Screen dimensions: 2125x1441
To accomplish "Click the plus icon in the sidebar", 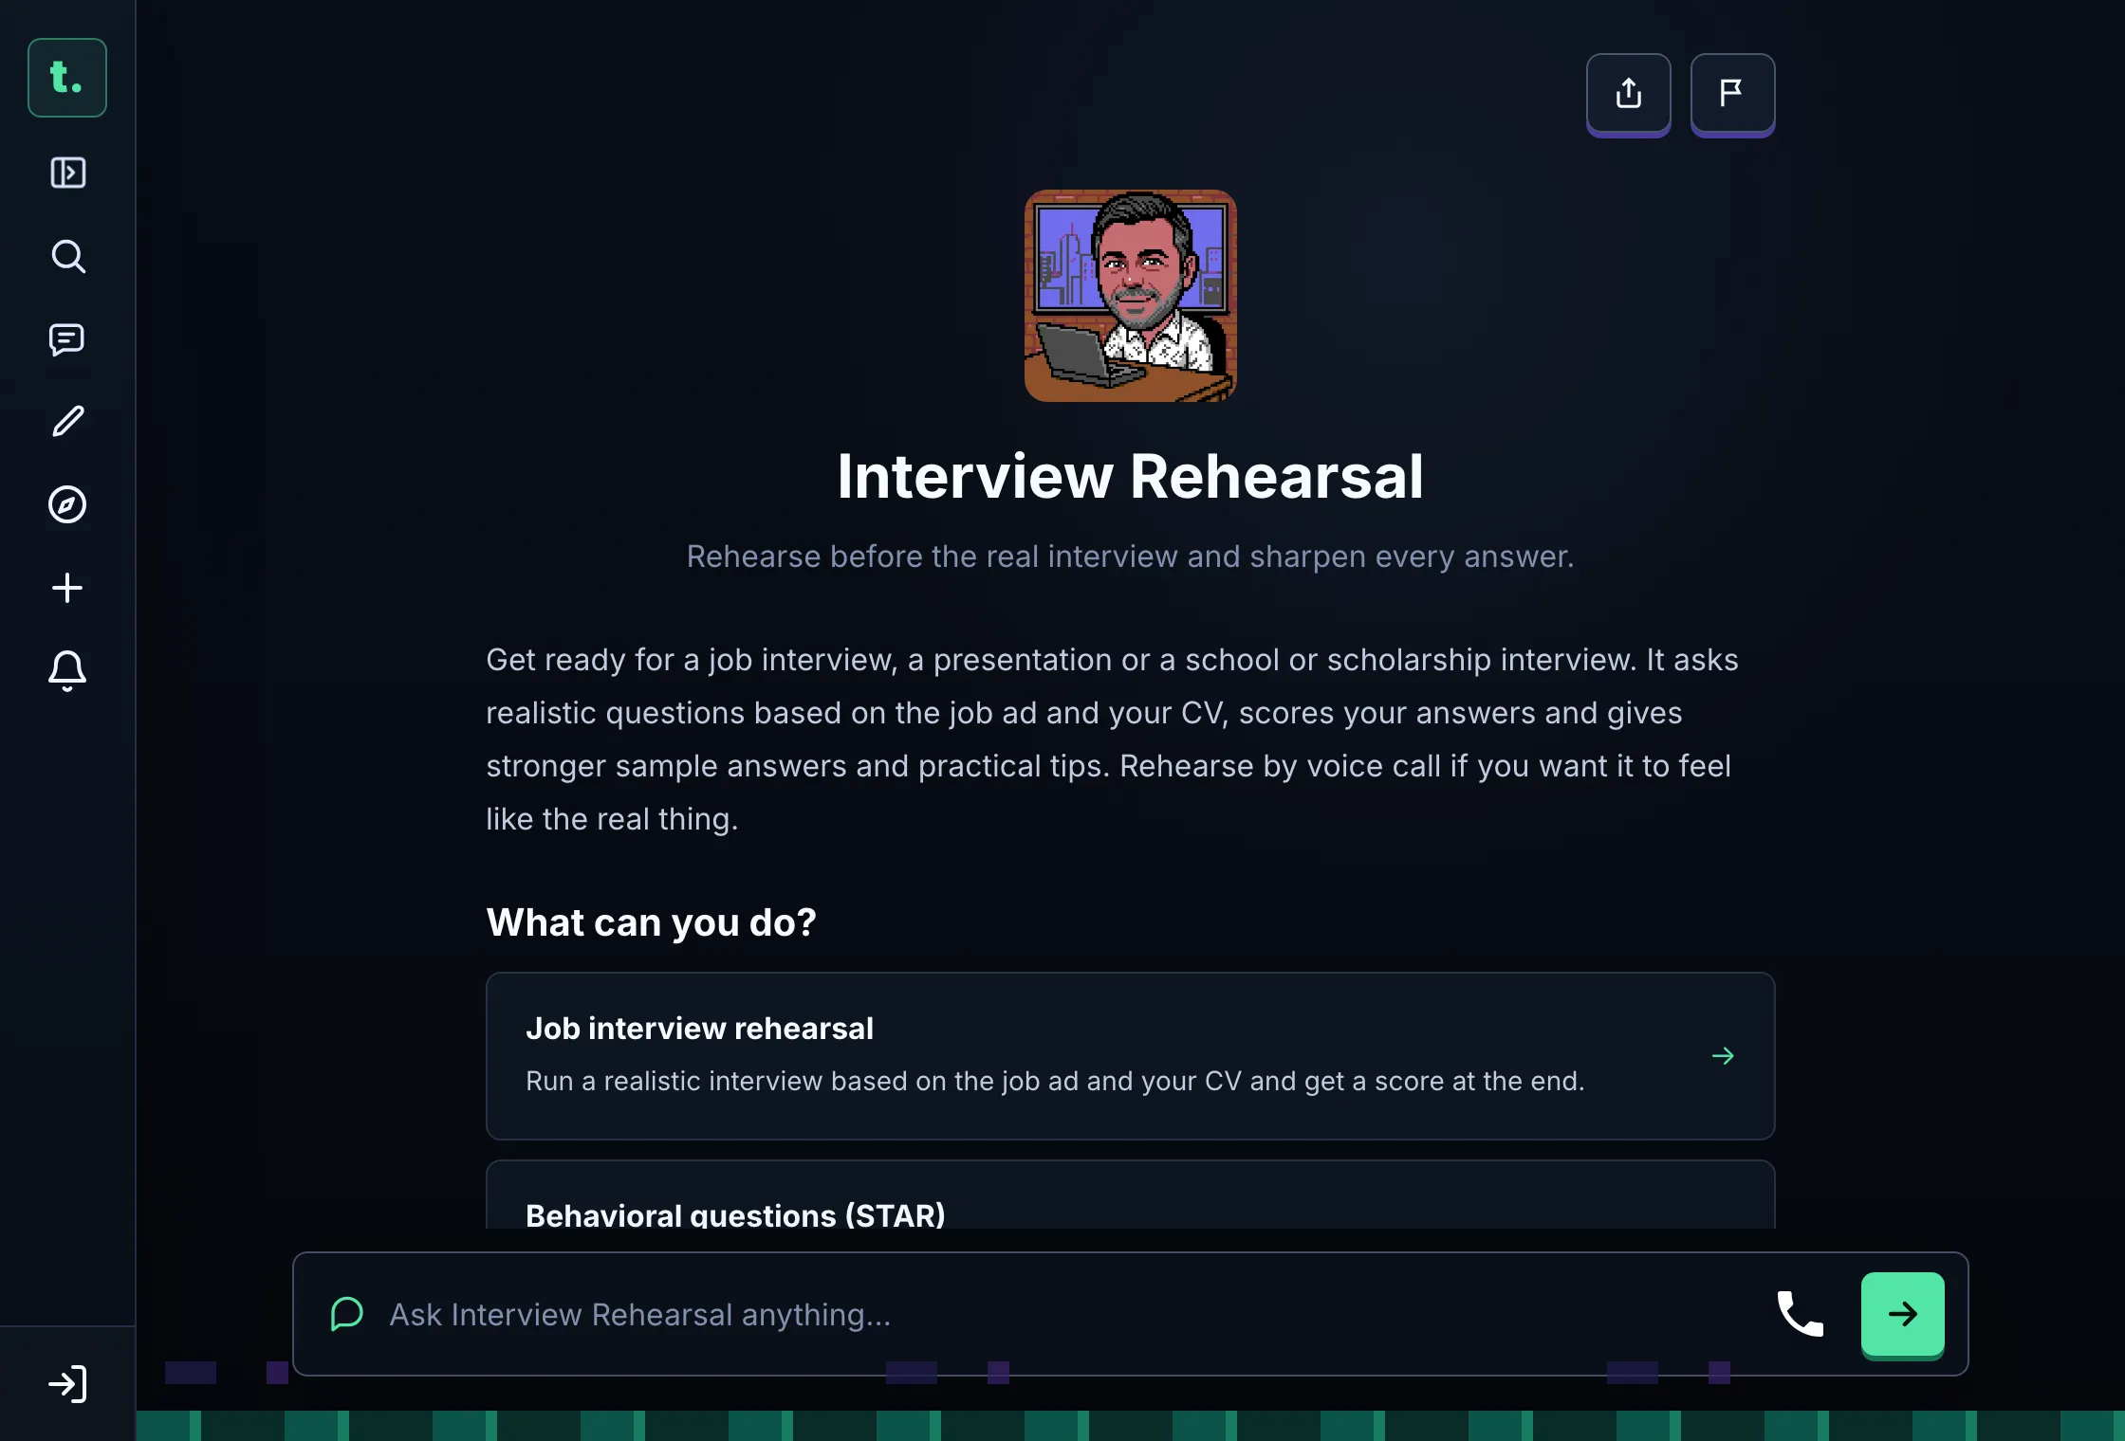I will [x=67, y=588].
